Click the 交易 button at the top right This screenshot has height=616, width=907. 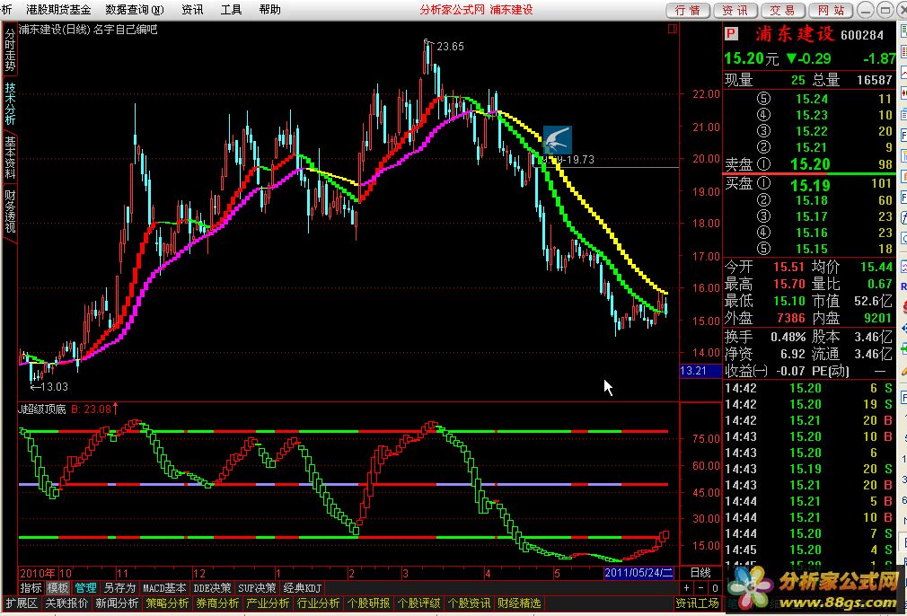coord(783,11)
